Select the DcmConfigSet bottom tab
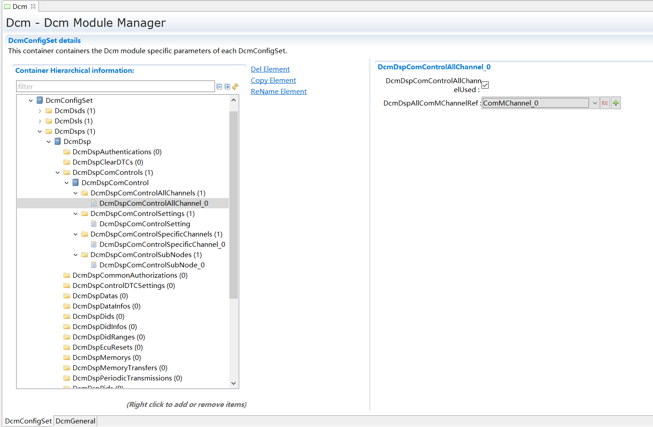 28,421
